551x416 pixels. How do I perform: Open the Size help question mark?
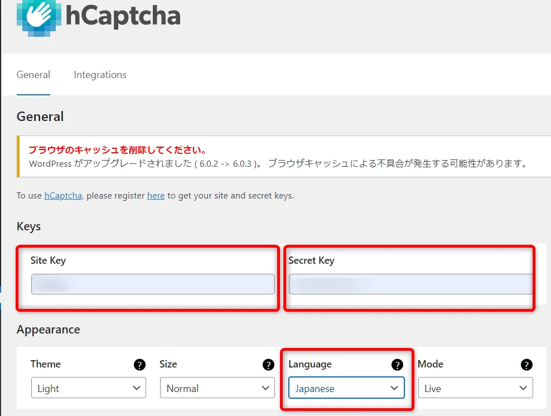pos(268,365)
